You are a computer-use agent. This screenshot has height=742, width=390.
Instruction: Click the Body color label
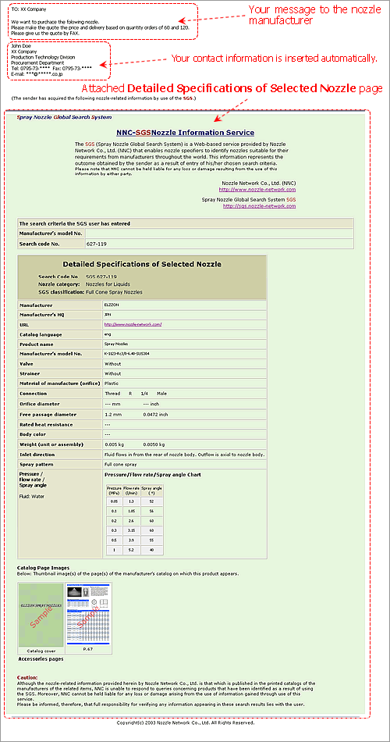click(x=32, y=434)
